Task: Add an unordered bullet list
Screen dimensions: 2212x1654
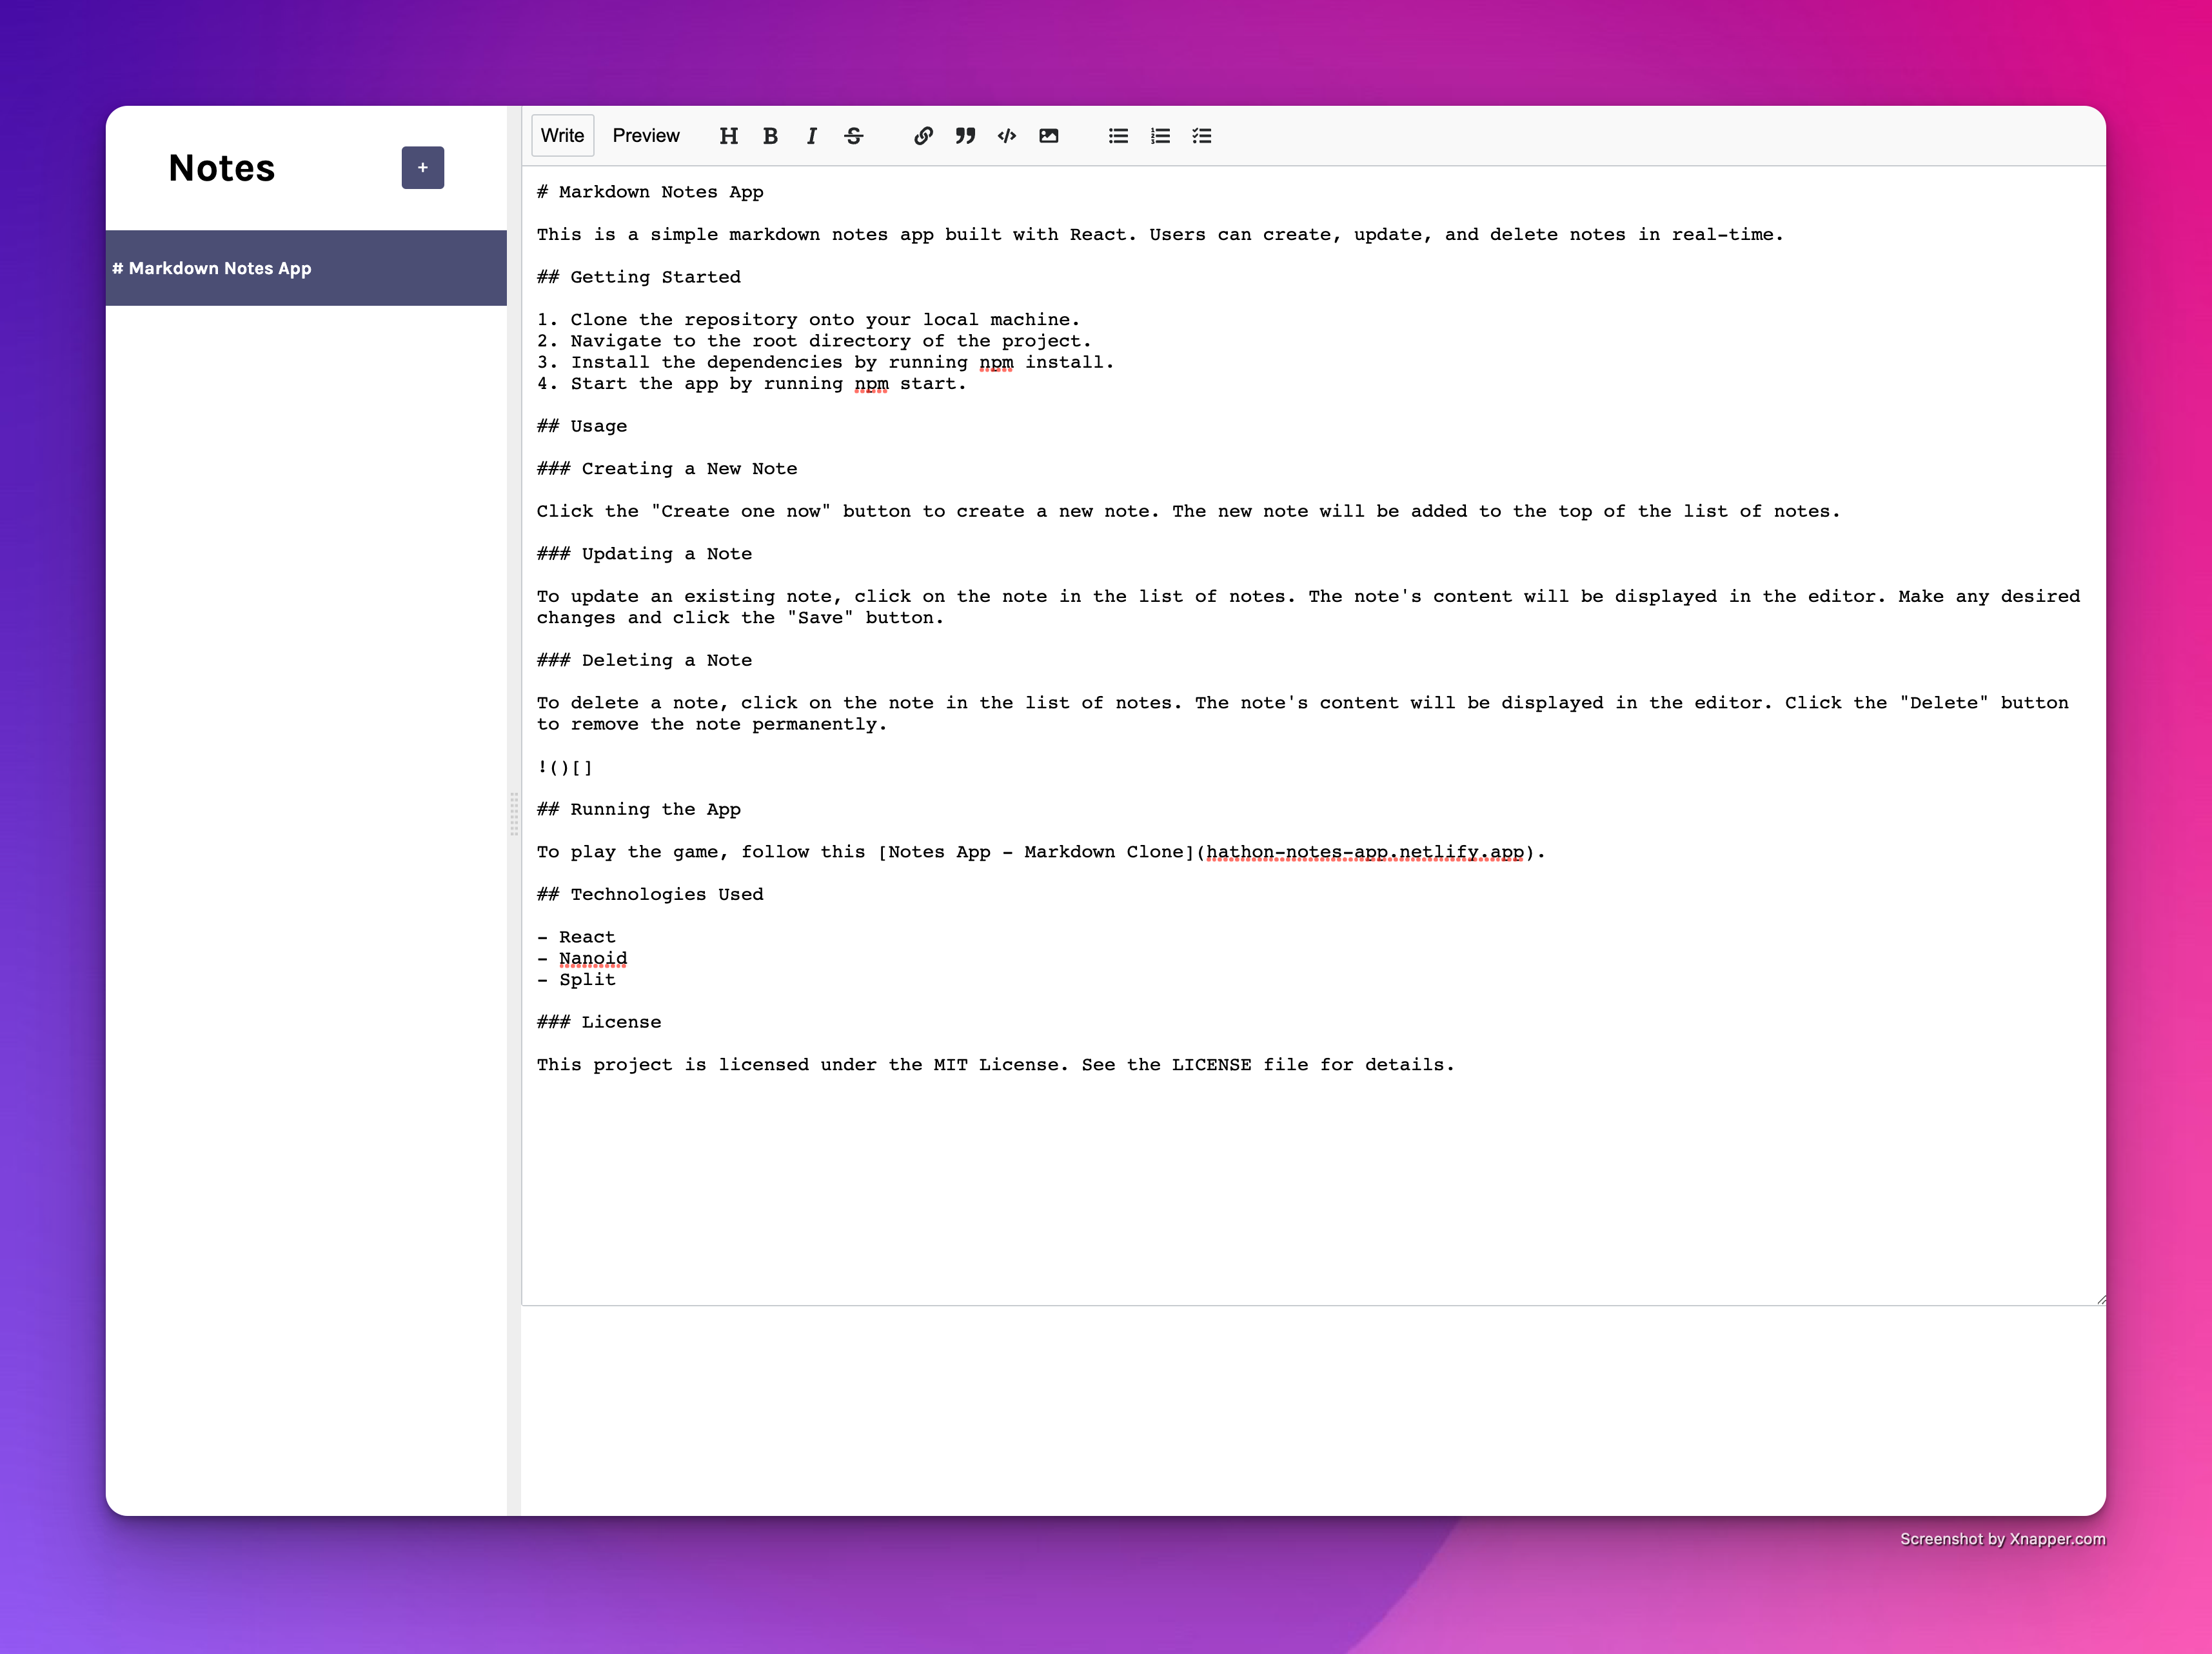Action: 1118,136
